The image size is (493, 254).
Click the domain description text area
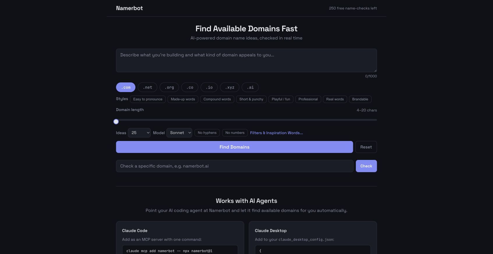pos(246,60)
